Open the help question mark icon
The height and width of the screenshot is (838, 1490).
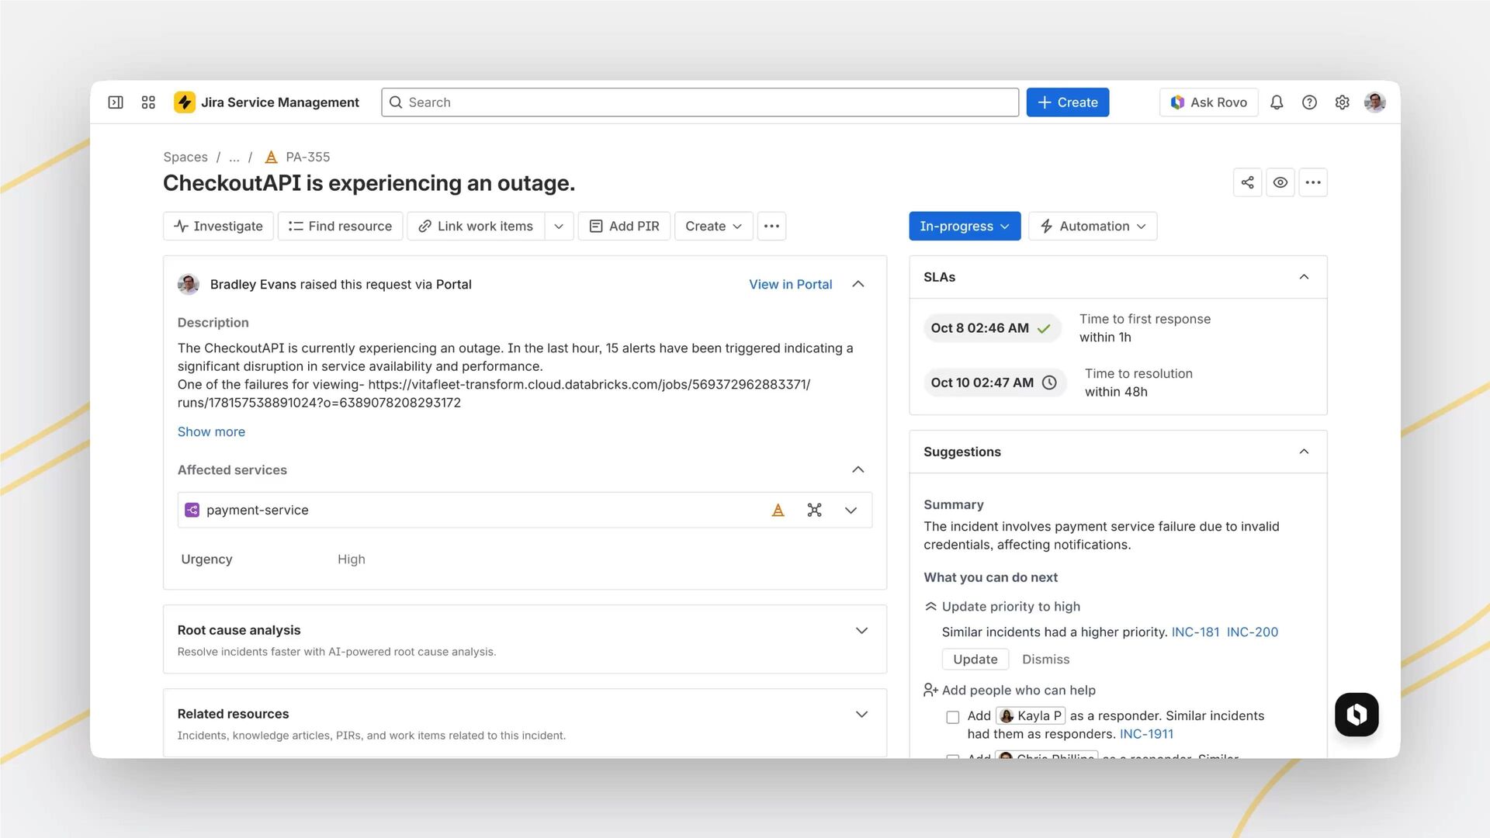tap(1309, 102)
